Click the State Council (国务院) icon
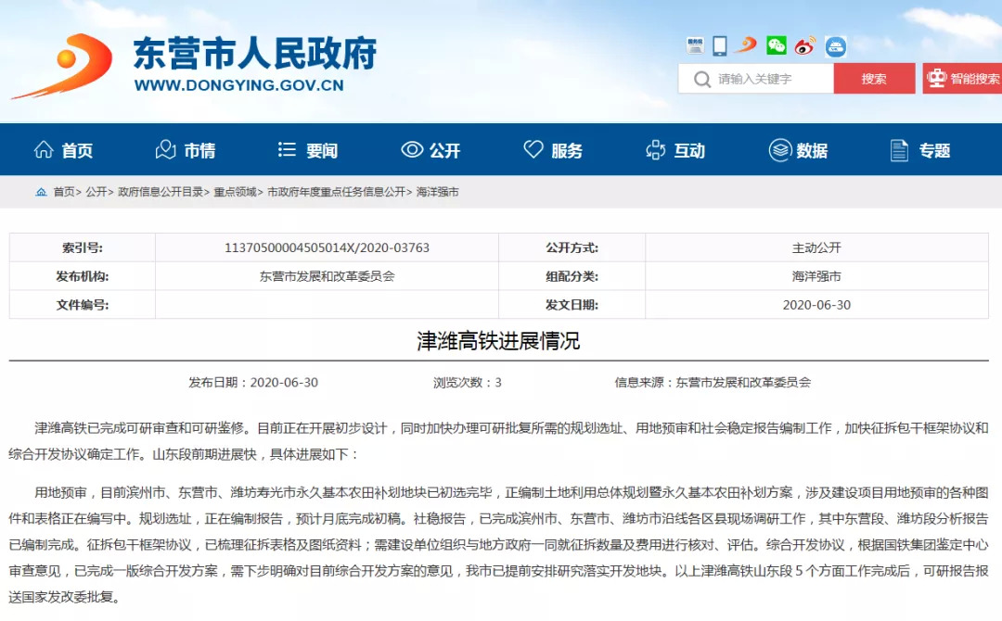 [695, 44]
